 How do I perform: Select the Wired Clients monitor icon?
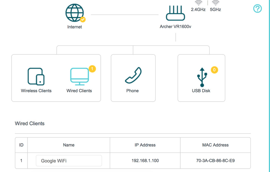pos(80,77)
